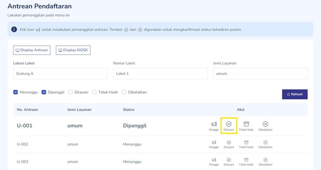Click the Menunggu status of U-003

pyautogui.click(x=132, y=162)
